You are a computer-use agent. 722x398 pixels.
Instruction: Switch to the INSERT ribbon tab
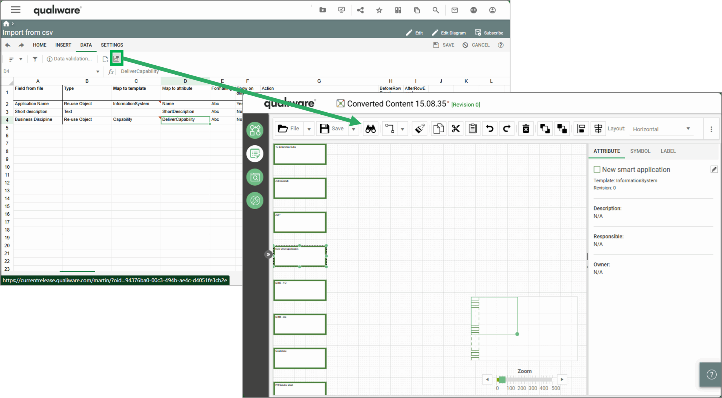click(63, 45)
